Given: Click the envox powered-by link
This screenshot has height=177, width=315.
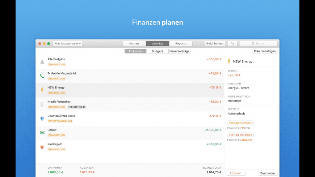Looking at the screenshot, I should pyautogui.click(x=246, y=128).
